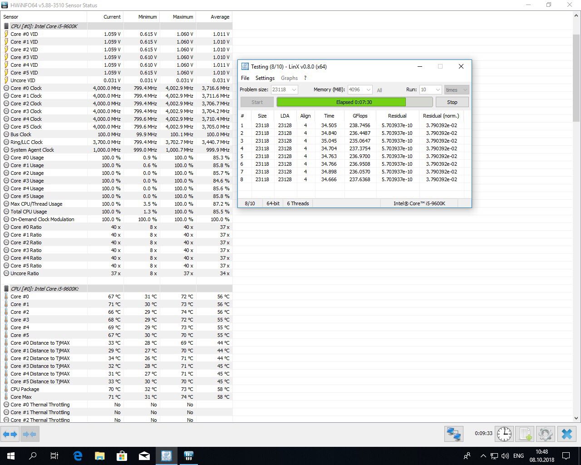Click the GFlops column header

[360, 116]
